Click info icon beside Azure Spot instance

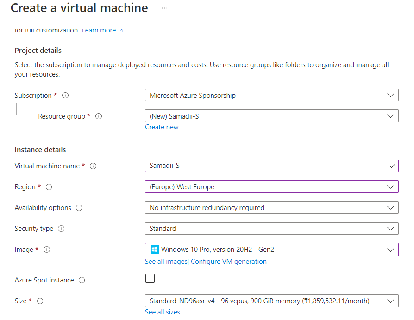point(82,280)
